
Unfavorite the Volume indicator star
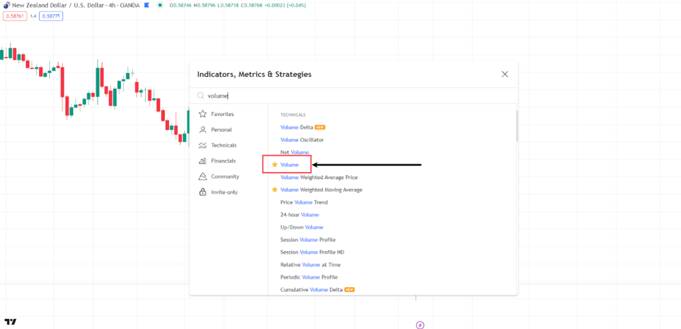(275, 164)
